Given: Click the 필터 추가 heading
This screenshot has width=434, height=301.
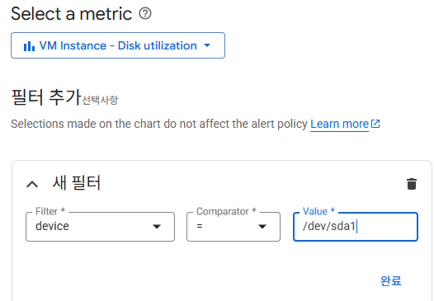Looking at the screenshot, I should 46,97.
